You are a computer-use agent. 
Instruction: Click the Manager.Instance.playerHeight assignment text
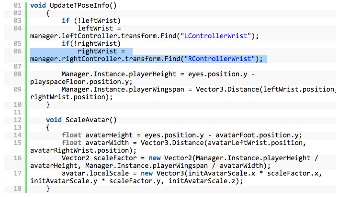point(119,74)
